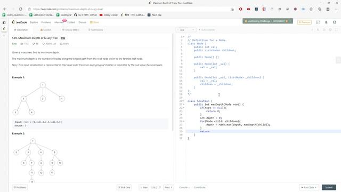
Task: Open the playground icon near bell
Action: pos(318,22)
